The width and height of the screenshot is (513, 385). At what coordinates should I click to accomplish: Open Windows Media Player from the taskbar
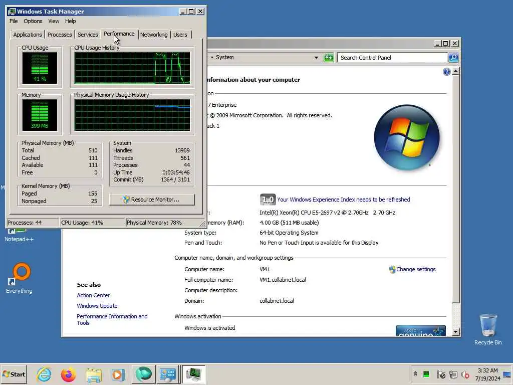click(x=118, y=374)
